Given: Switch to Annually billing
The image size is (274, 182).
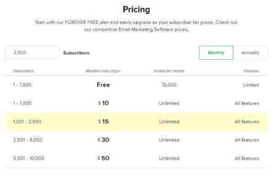Looking at the screenshot, I should (250, 53).
